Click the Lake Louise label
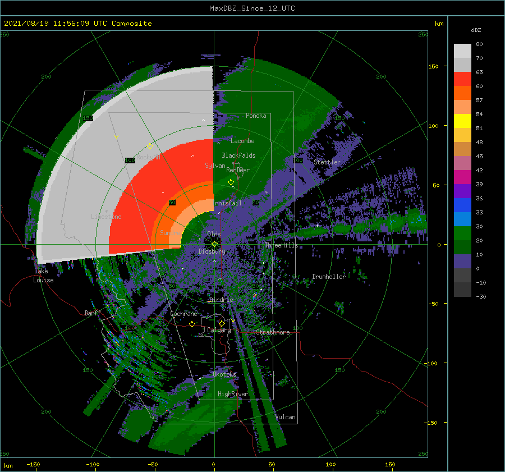 tap(43, 276)
